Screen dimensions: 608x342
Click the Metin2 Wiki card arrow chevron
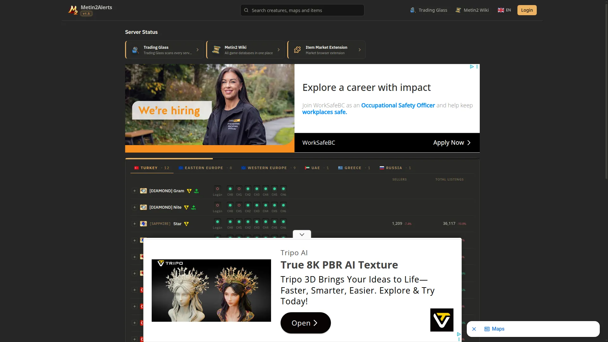click(x=279, y=50)
